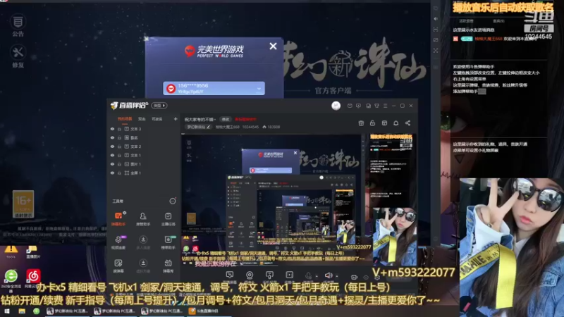Select the second scene tab next to 我的场景
This screenshot has height=317, width=564.
pos(142,119)
